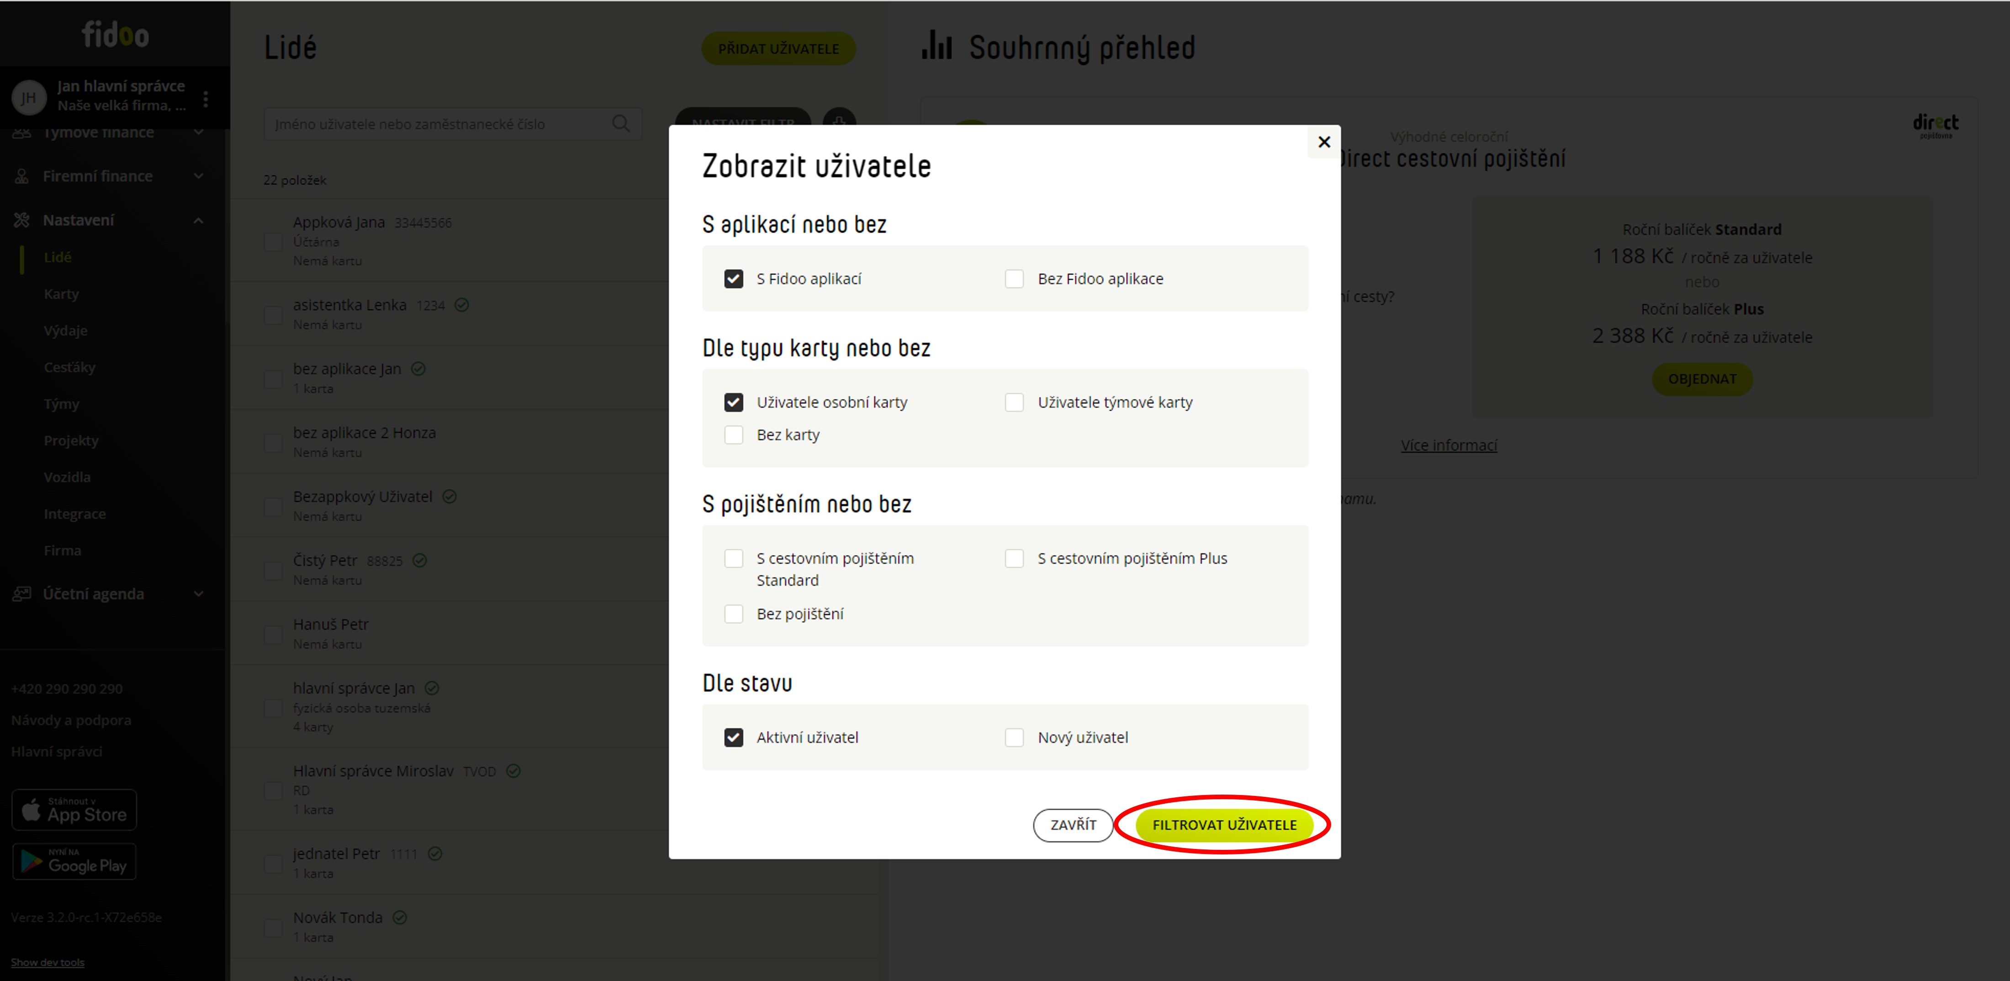Select the checkbox for Appková Jana

pos(273,241)
